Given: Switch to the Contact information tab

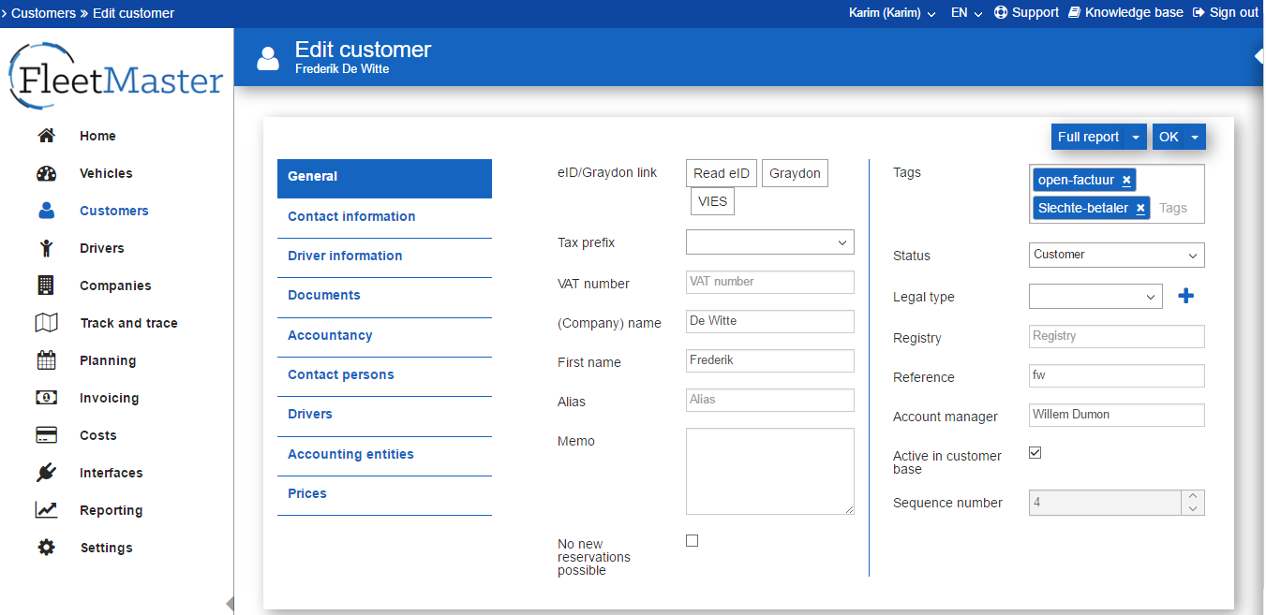Looking at the screenshot, I should [x=351, y=216].
